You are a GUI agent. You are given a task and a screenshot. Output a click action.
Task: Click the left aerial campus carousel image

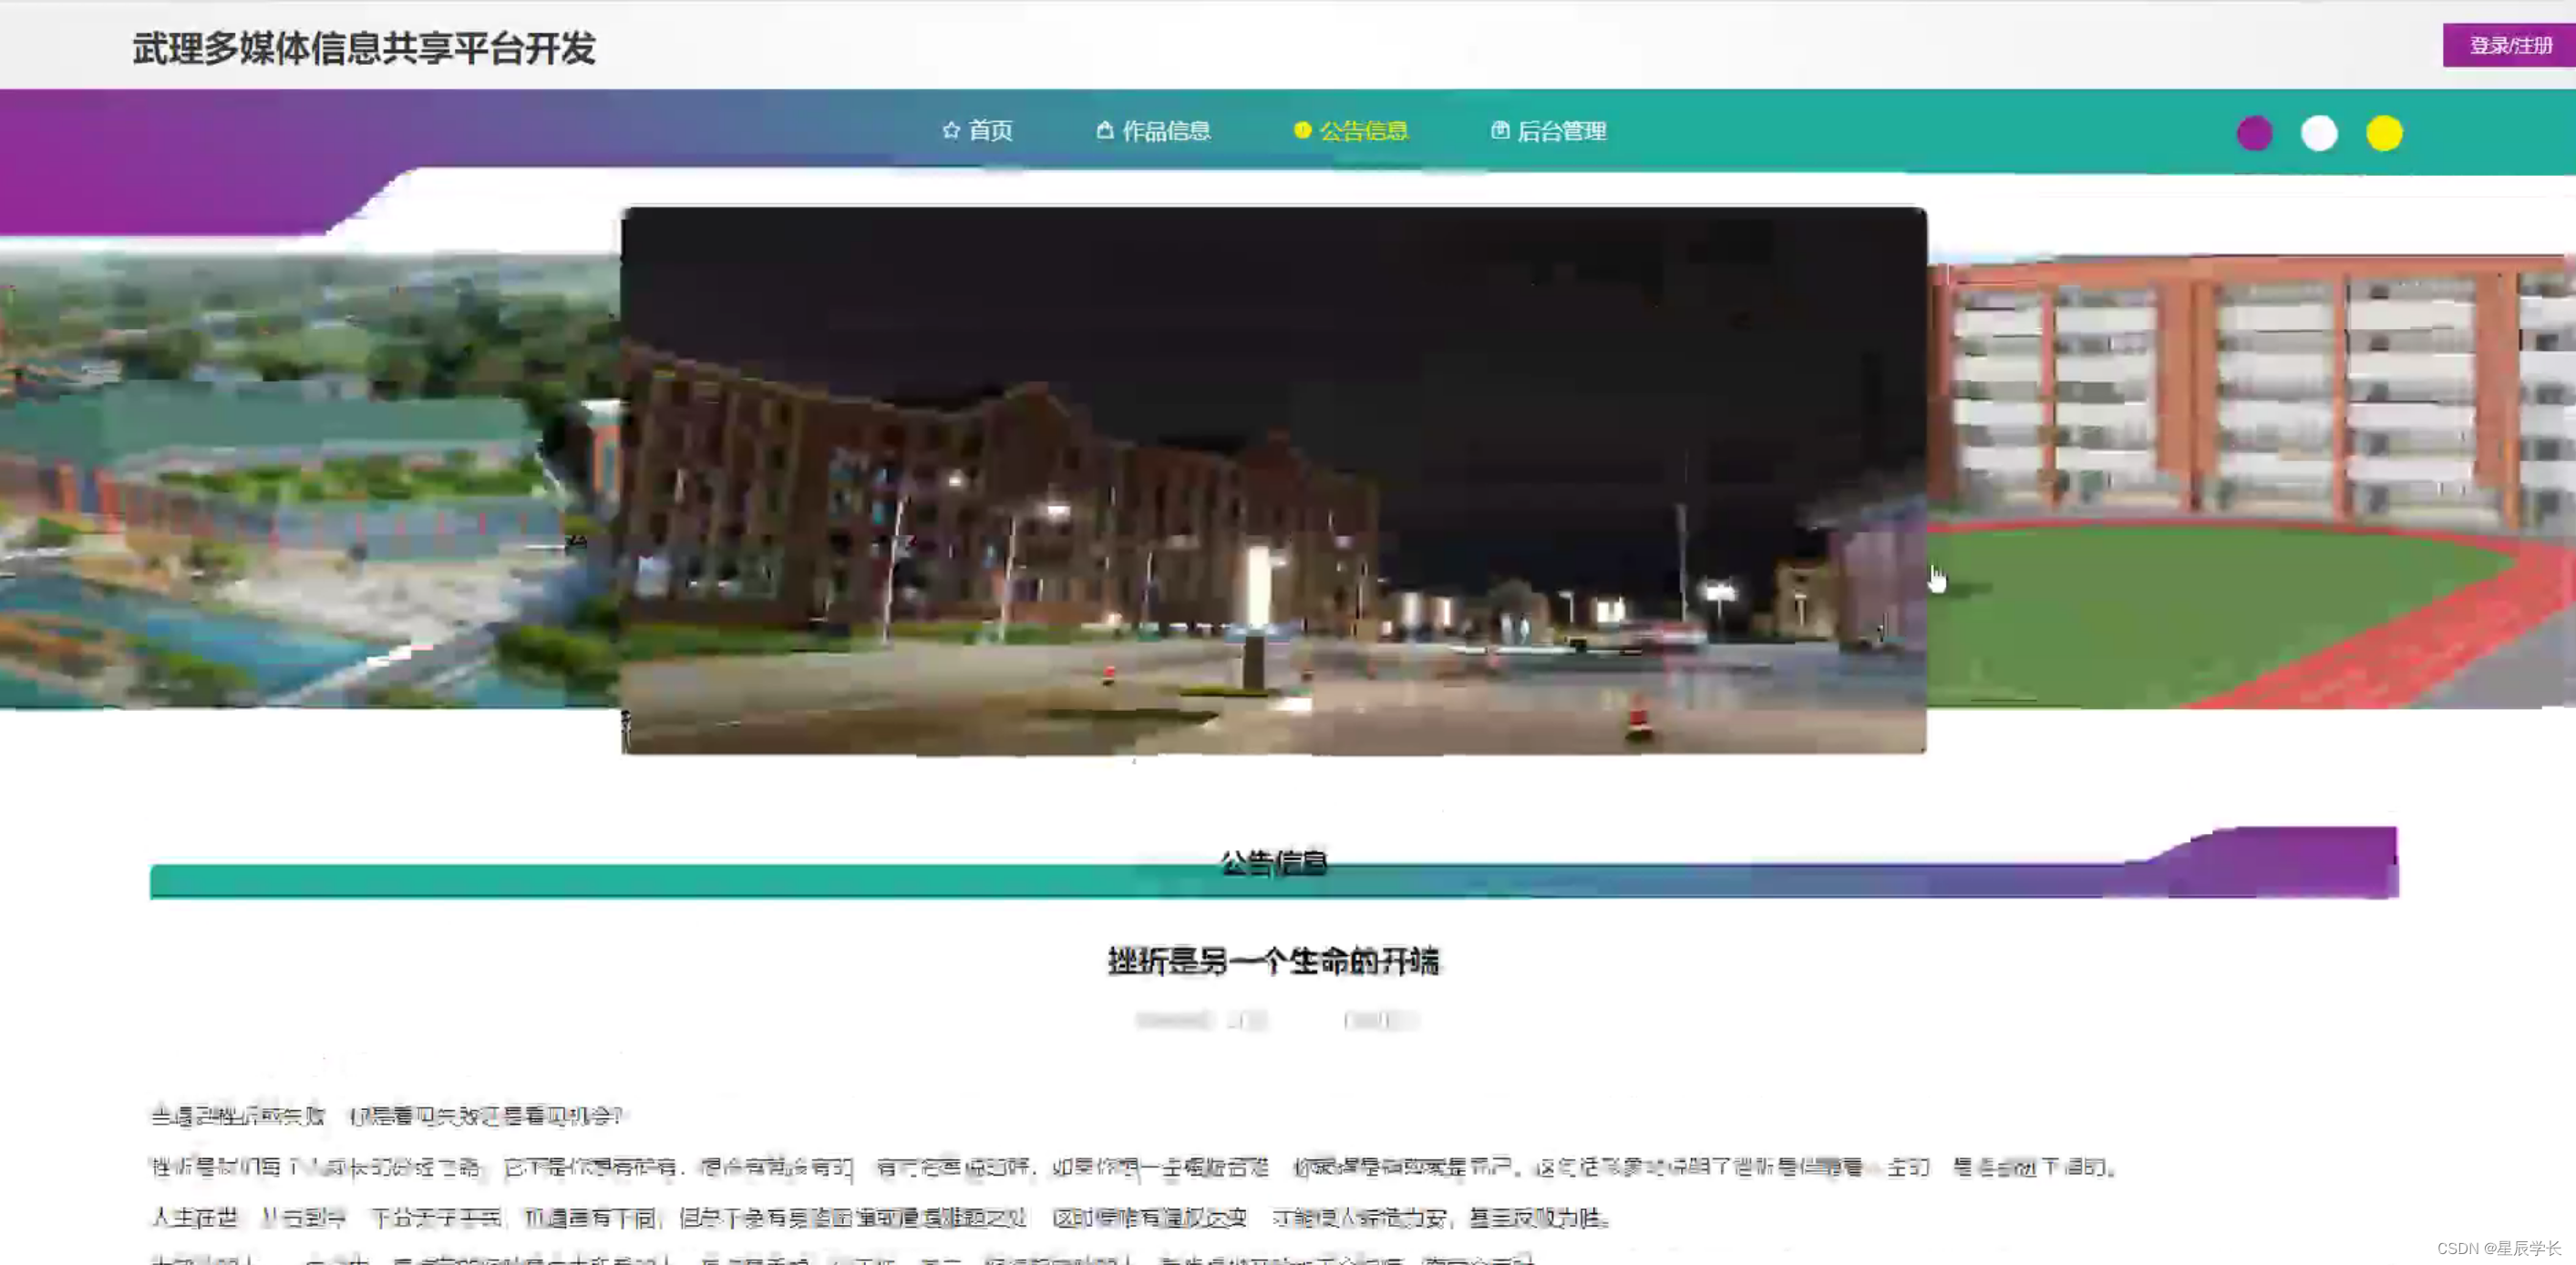pos(300,480)
